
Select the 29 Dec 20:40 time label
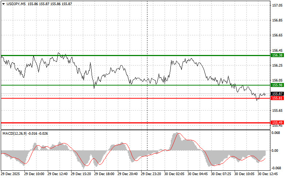click(x=127, y=174)
